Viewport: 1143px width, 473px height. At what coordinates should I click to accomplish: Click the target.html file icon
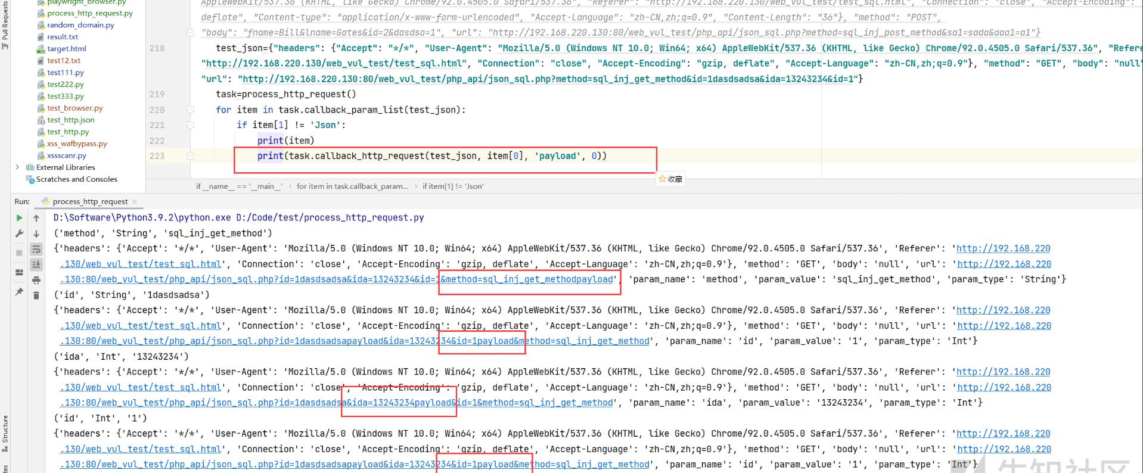[x=41, y=49]
